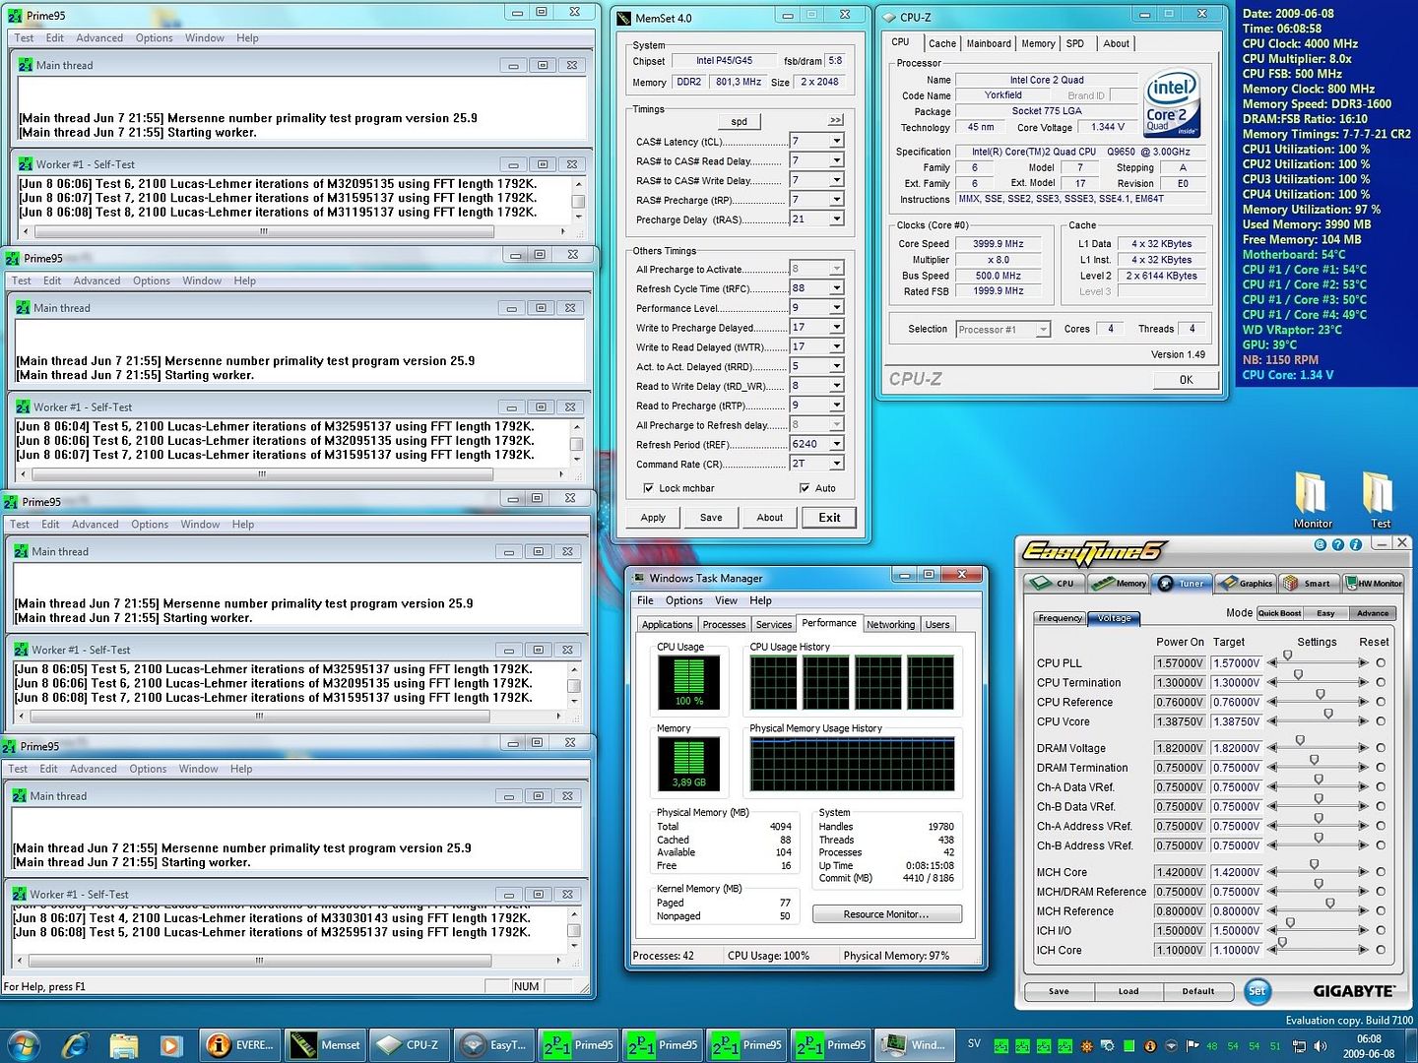Switch to Windows Task Manager taskbar button

915,1044
